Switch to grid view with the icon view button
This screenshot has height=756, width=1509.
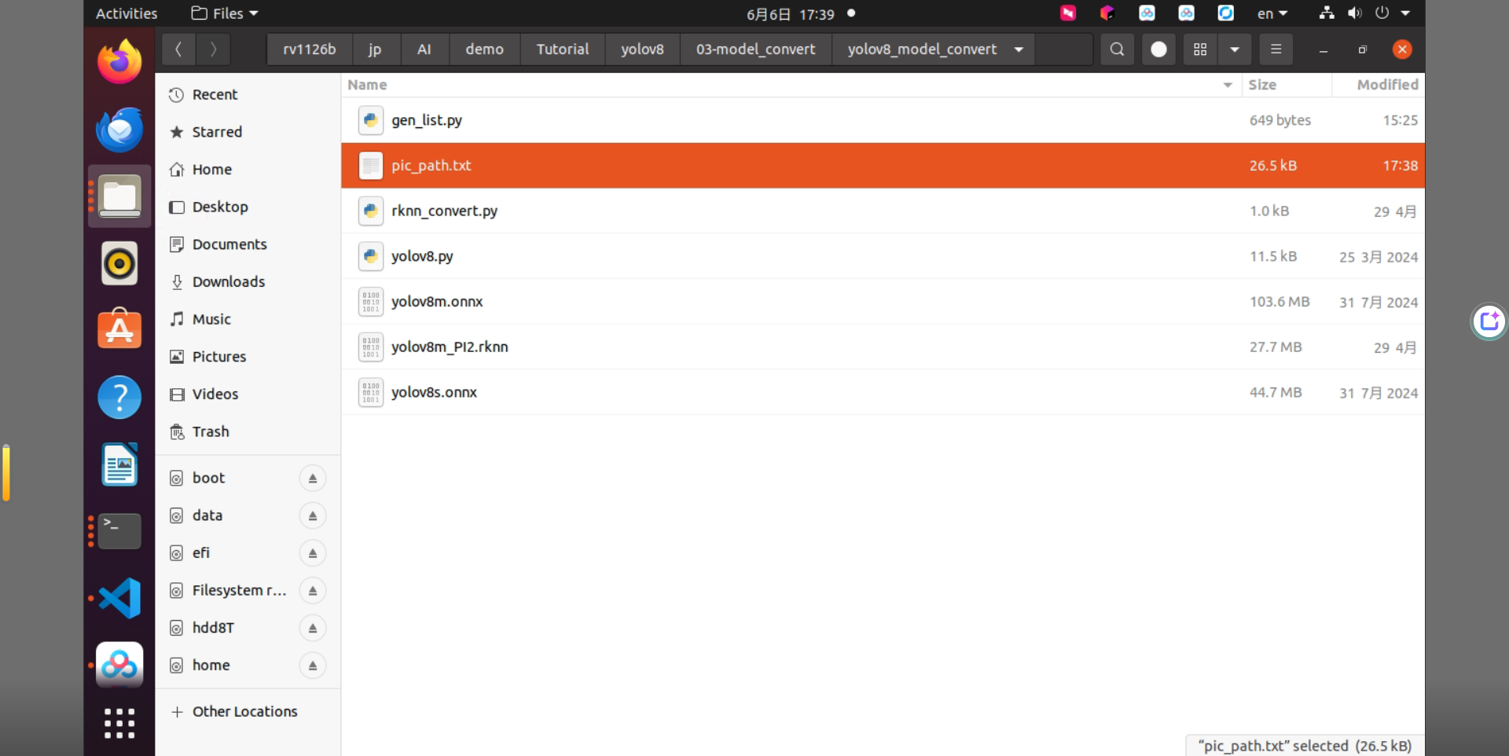pyautogui.click(x=1200, y=50)
